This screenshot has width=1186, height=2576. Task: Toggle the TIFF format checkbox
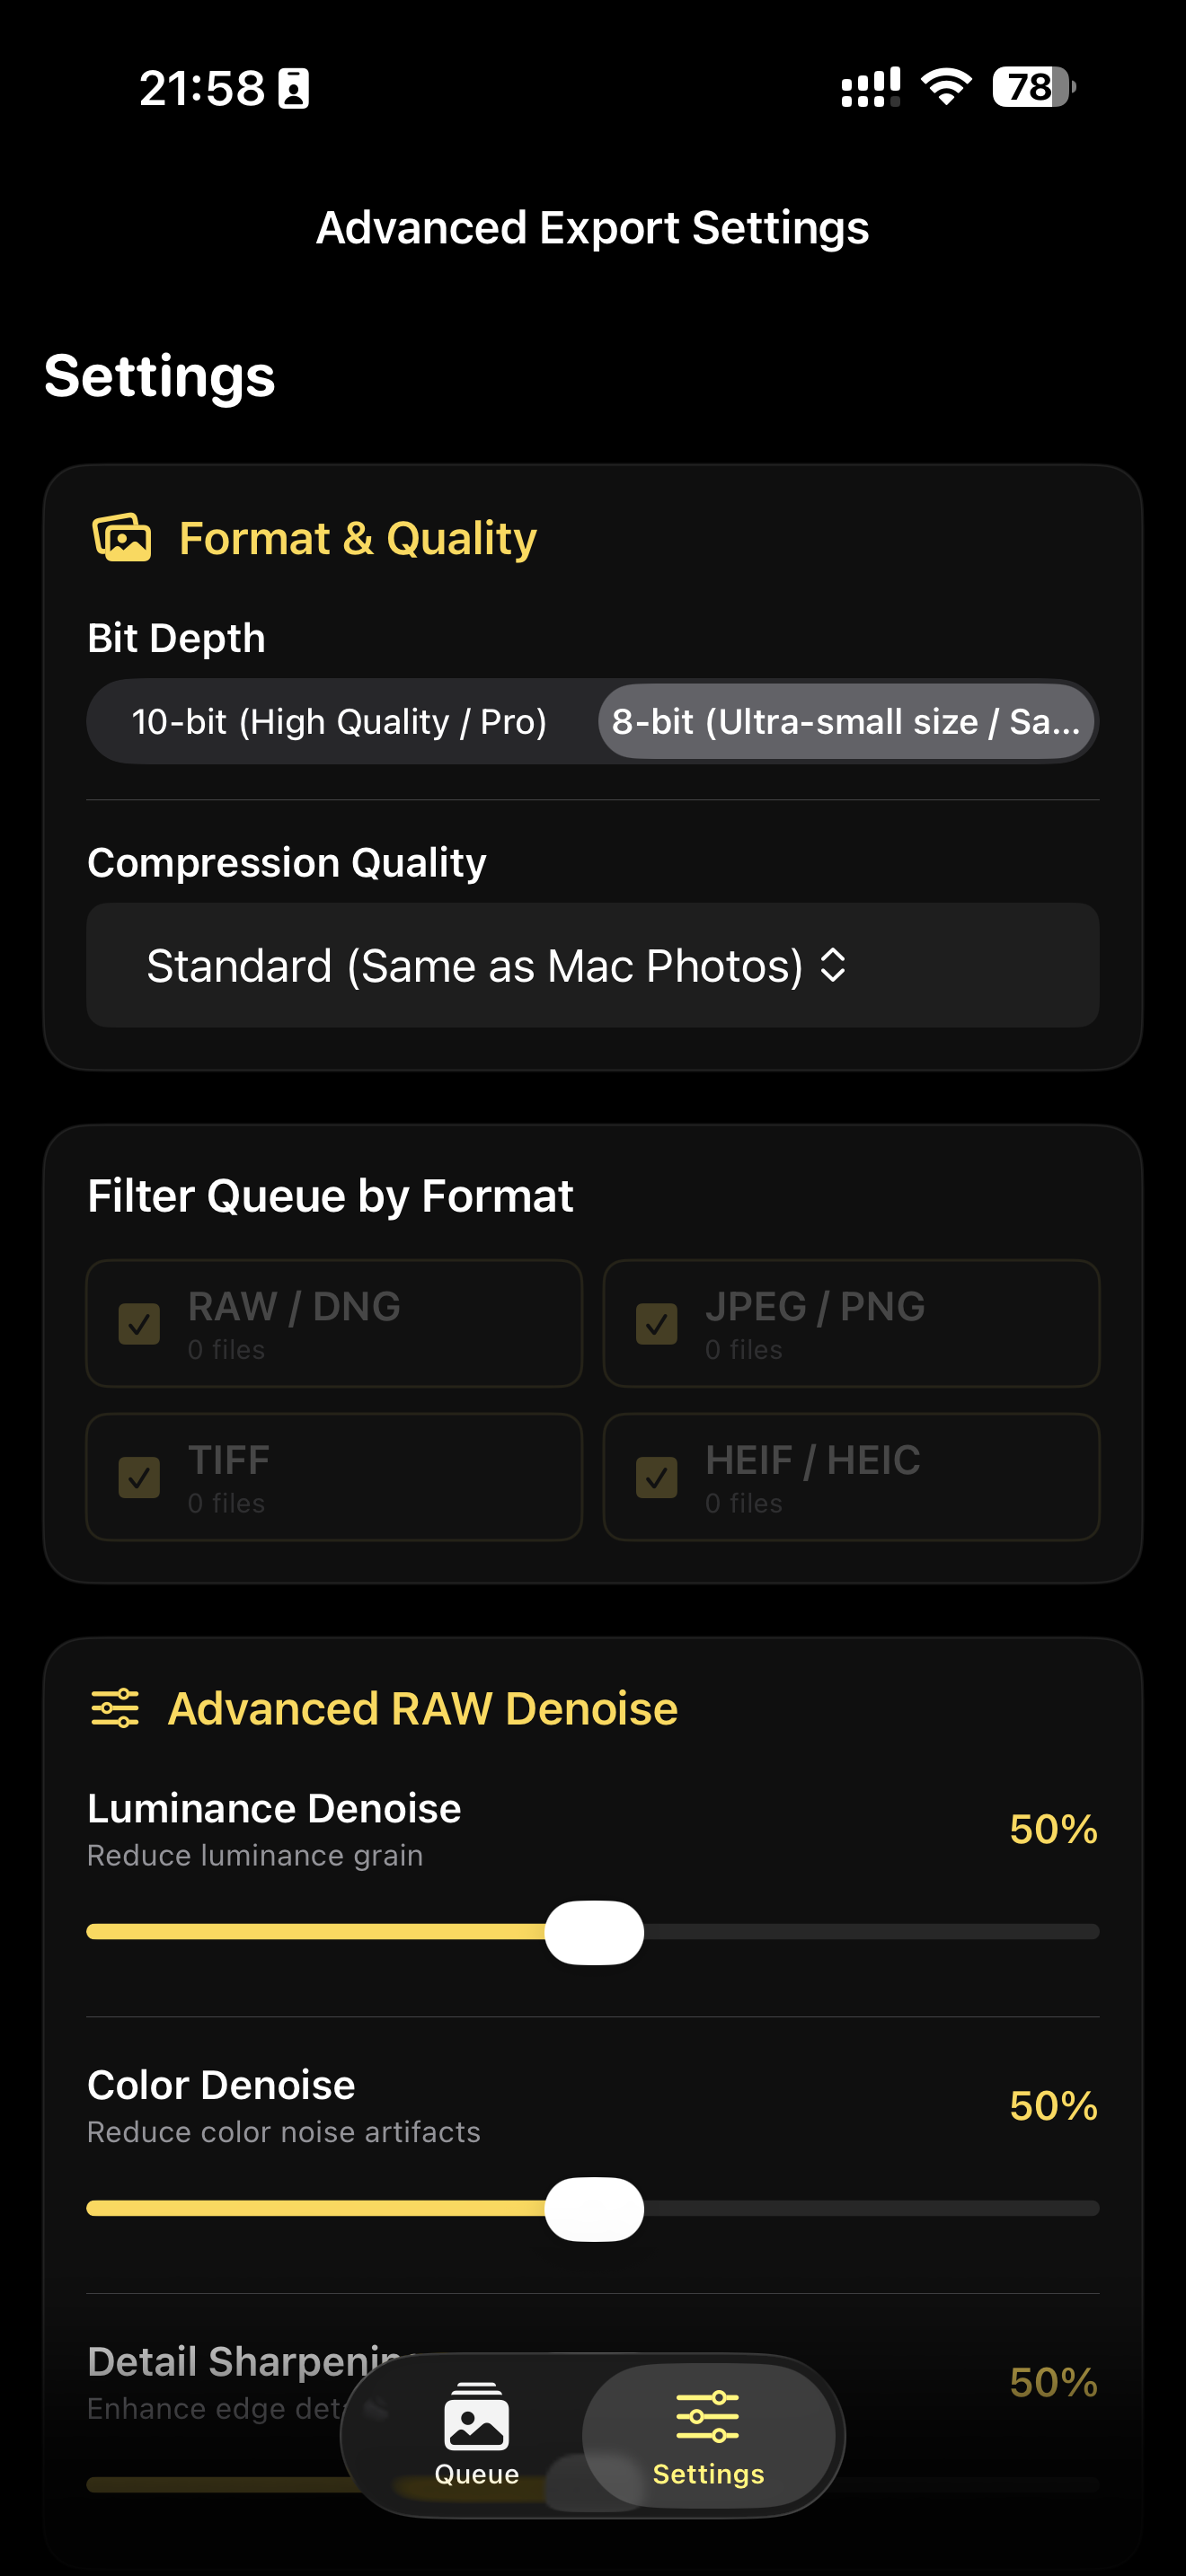tap(139, 1477)
